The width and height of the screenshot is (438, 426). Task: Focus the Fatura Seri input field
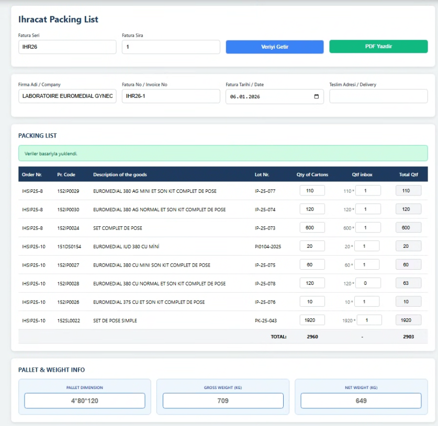point(67,47)
